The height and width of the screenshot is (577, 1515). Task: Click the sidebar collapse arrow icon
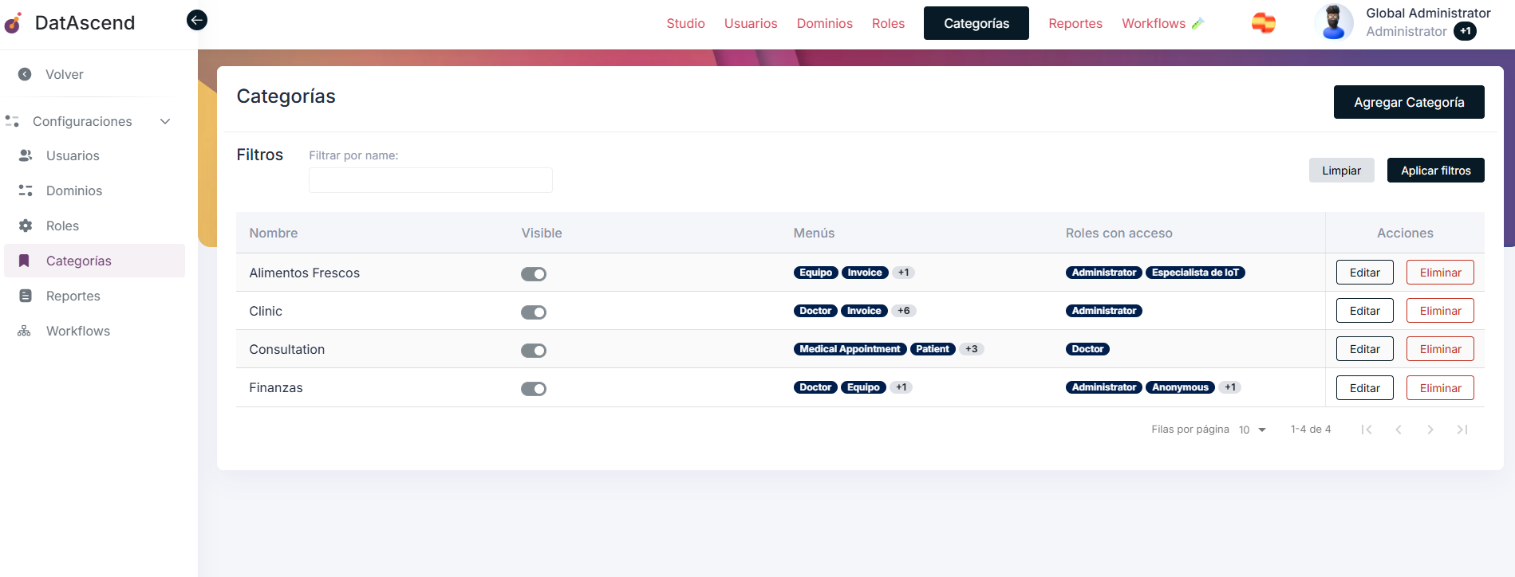[197, 20]
